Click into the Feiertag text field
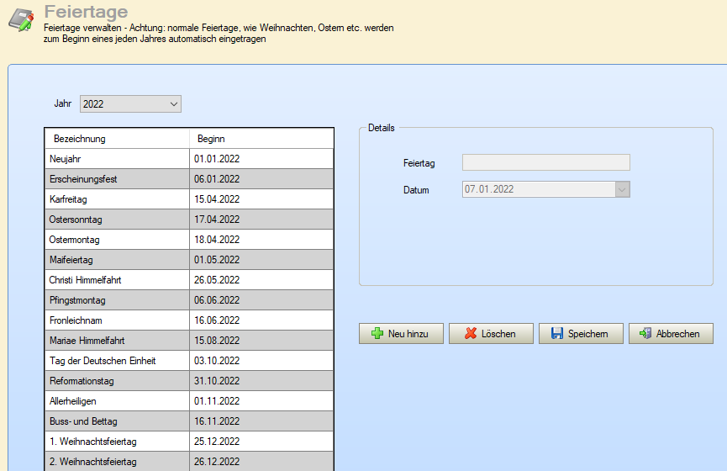The height and width of the screenshot is (471, 727). pyautogui.click(x=545, y=162)
